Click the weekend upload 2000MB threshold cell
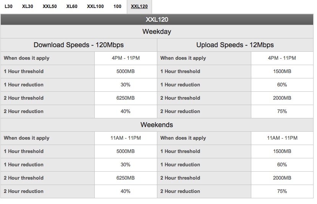 click(282, 178)
